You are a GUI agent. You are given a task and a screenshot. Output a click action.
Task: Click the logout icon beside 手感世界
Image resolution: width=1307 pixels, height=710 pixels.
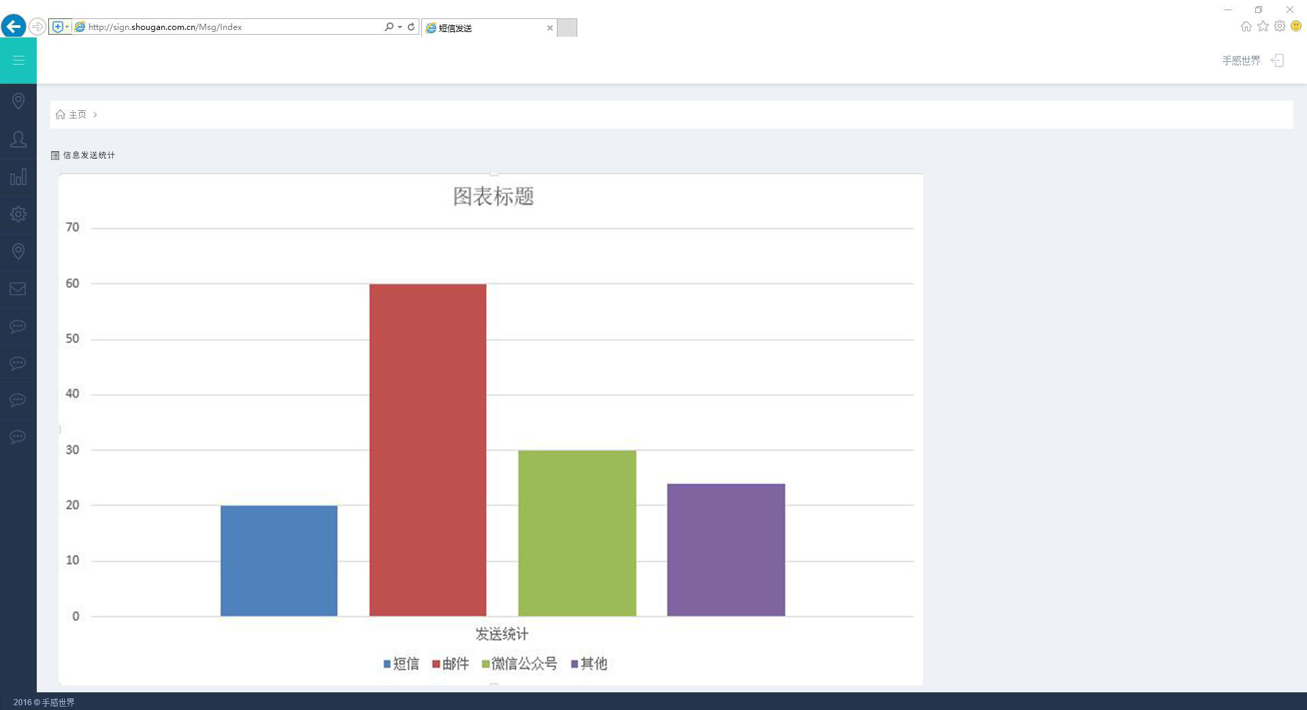[x=1278, y=61]
